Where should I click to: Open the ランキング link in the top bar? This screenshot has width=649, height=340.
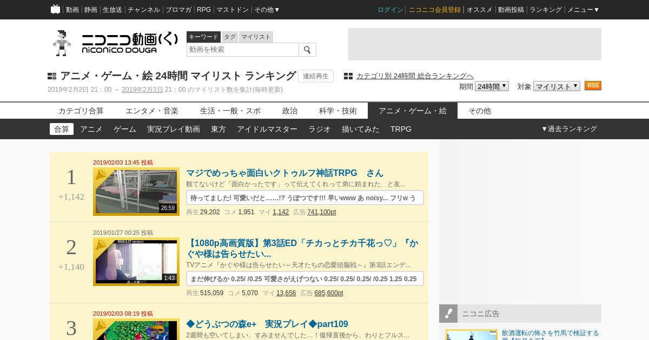546,10
